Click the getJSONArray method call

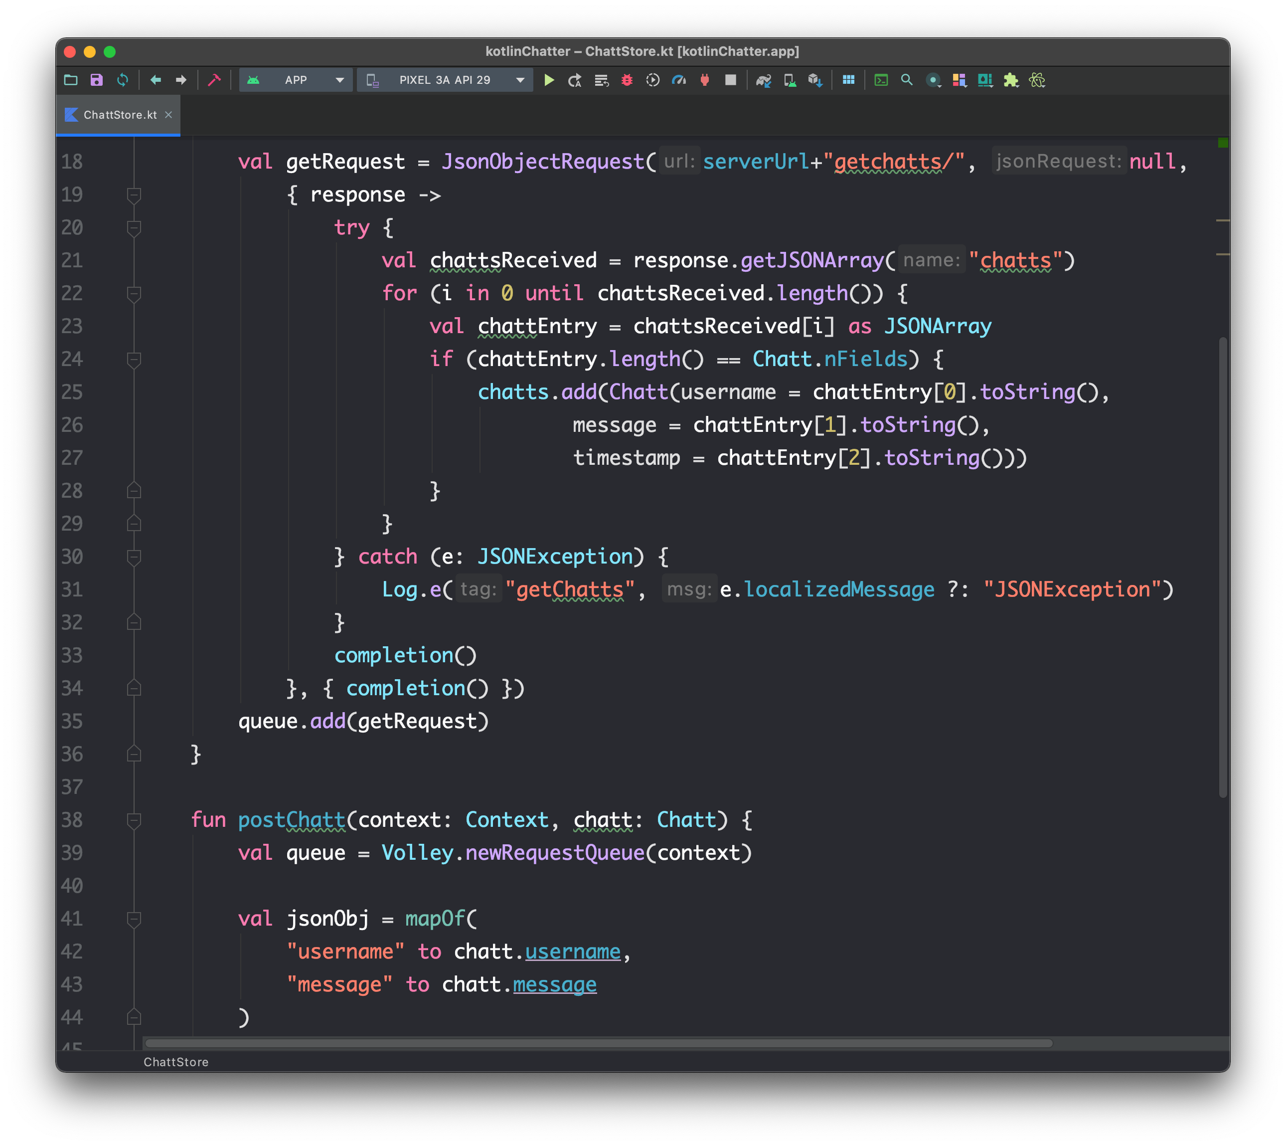[812, 261]
